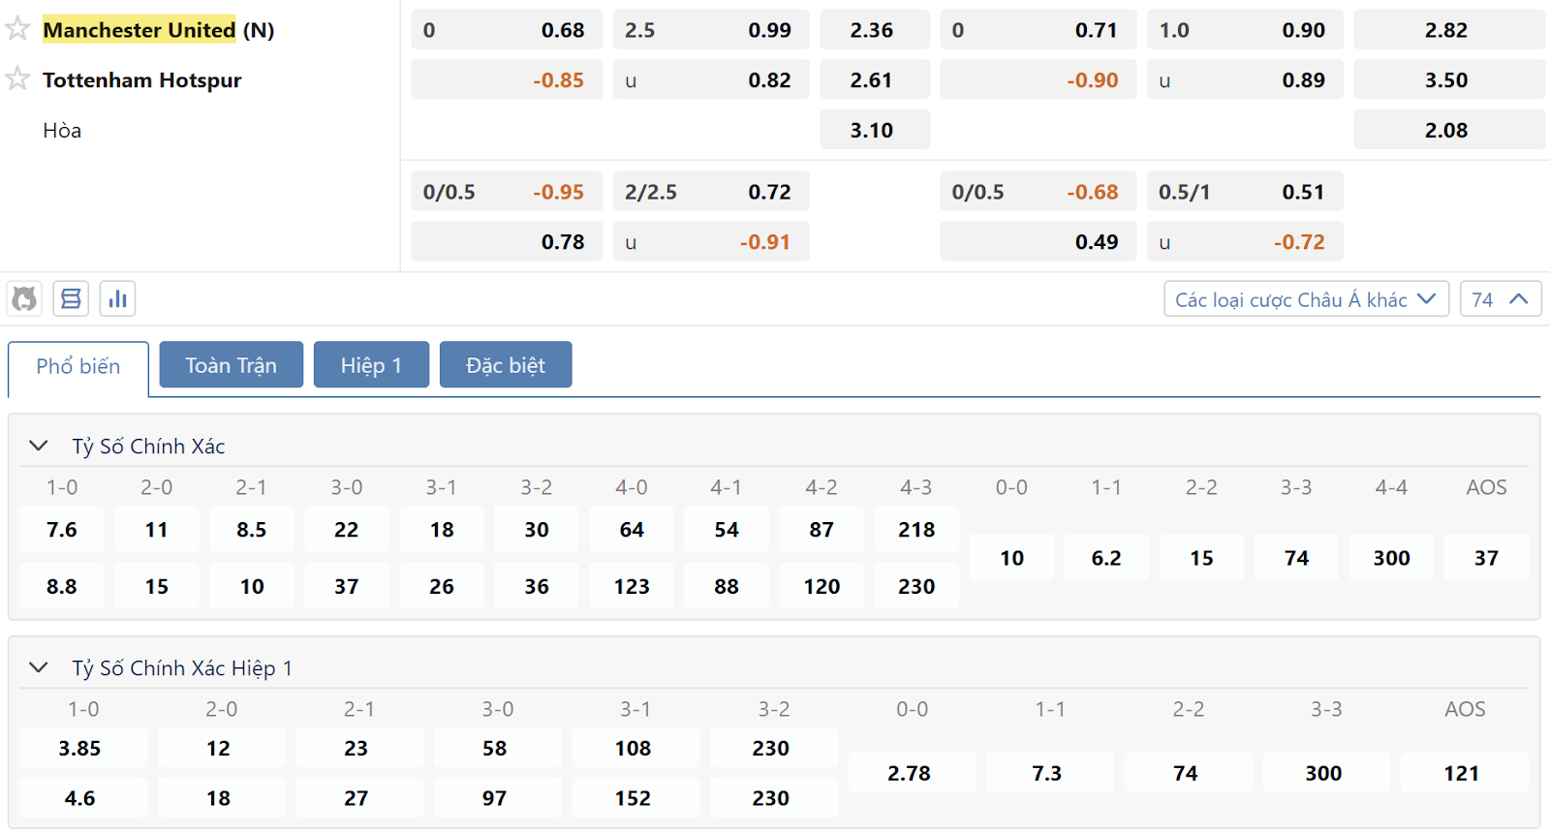Switch to the 'Toàn Trận' tab
This screenshot has width=1550, height=834.
[x=232, y=364]
